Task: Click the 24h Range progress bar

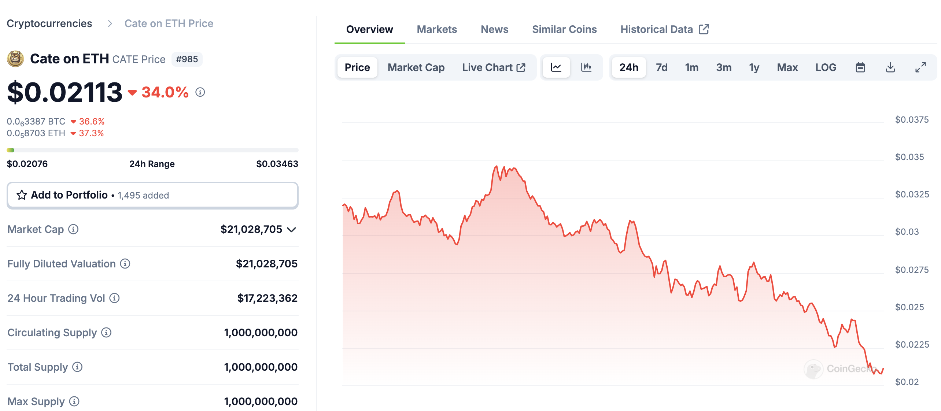Action: (152, 150)
